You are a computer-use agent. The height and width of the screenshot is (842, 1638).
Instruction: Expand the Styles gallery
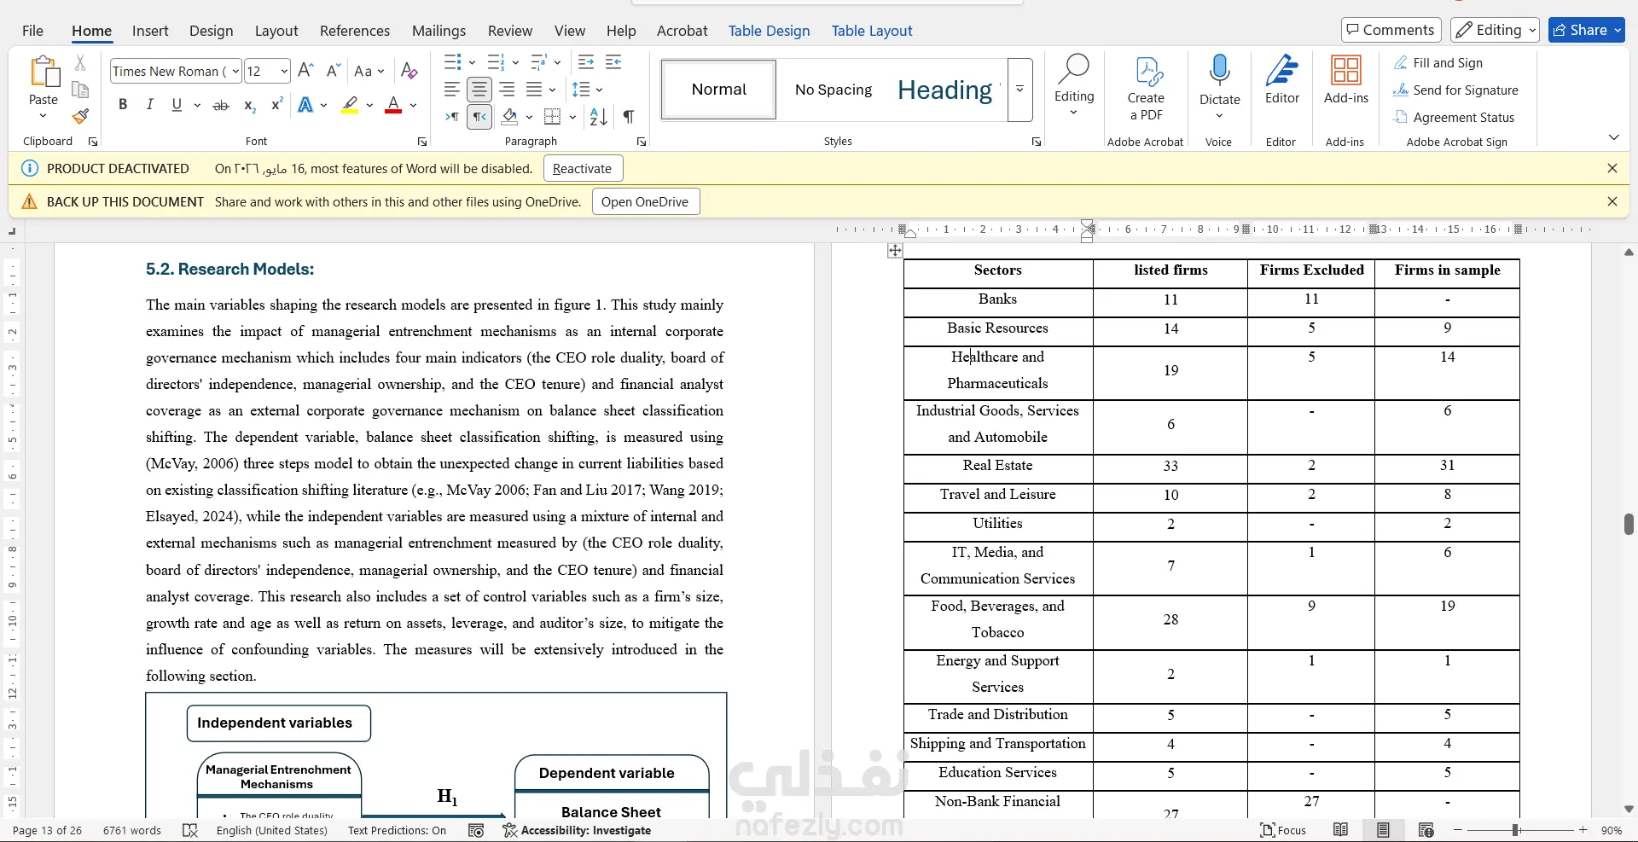[1019, 90]
